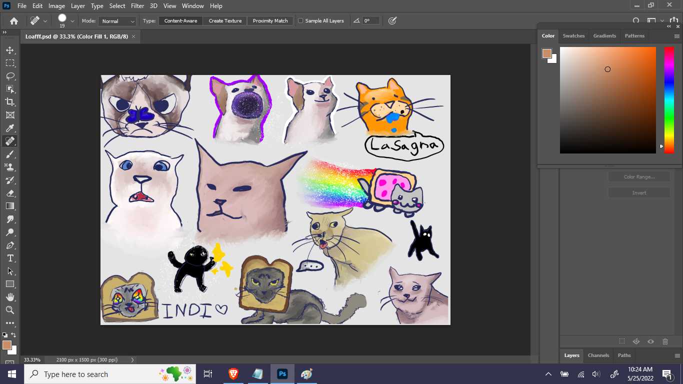
Task: Pick the Crop tool in the toolbar
Action: pyautogui.click(x=10, y=102)
